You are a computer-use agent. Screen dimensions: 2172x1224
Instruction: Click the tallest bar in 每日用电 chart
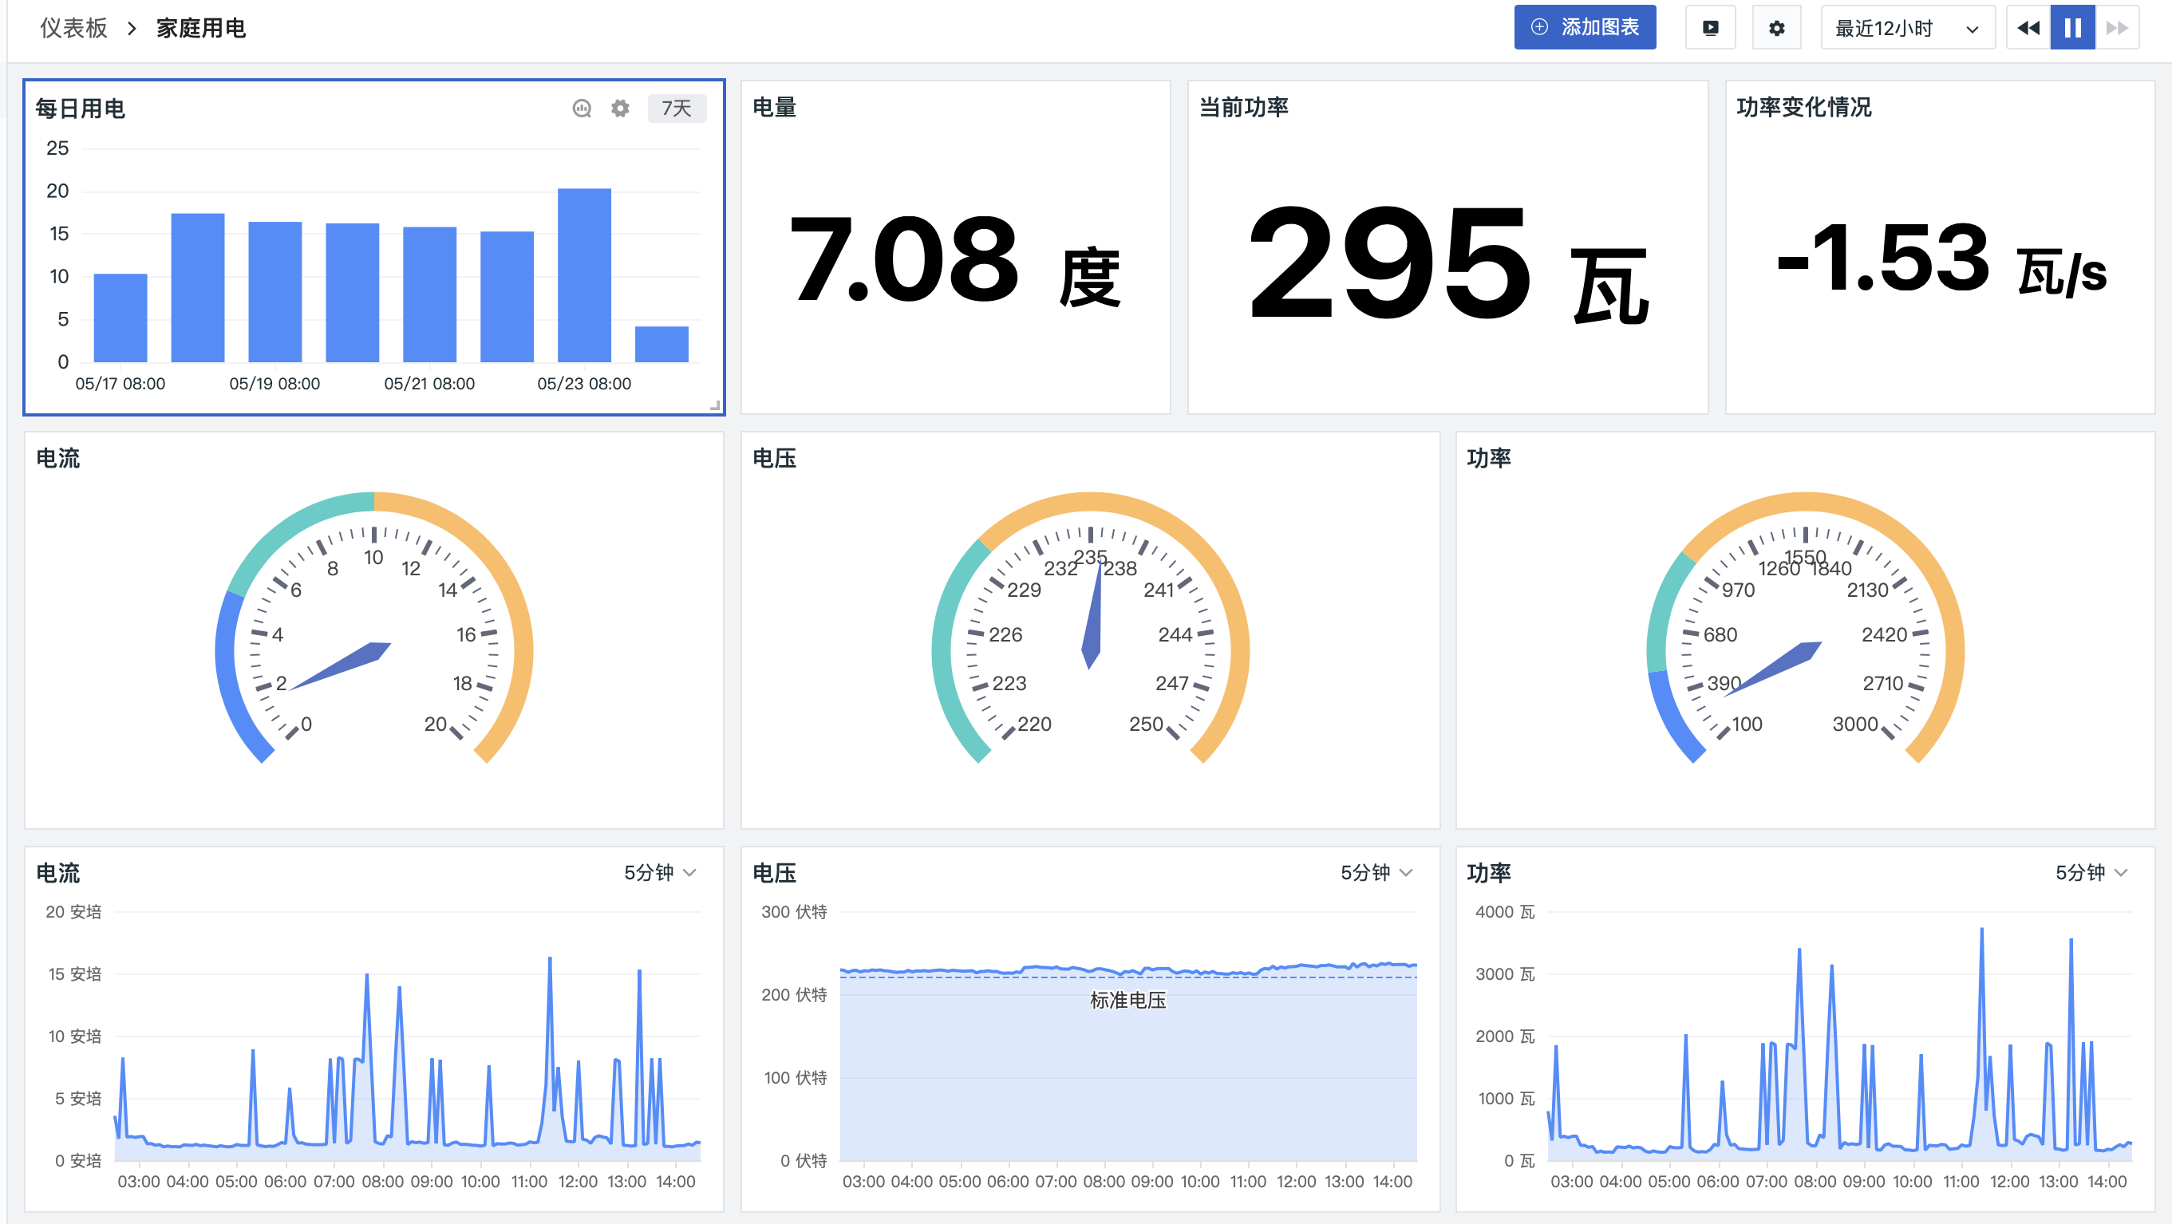584,274
